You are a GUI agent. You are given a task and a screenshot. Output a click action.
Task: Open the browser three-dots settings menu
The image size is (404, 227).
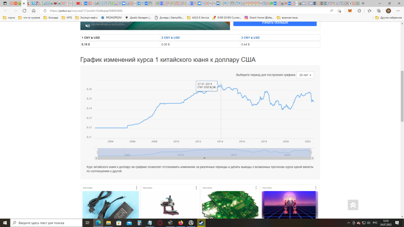(x=398, y=11)
